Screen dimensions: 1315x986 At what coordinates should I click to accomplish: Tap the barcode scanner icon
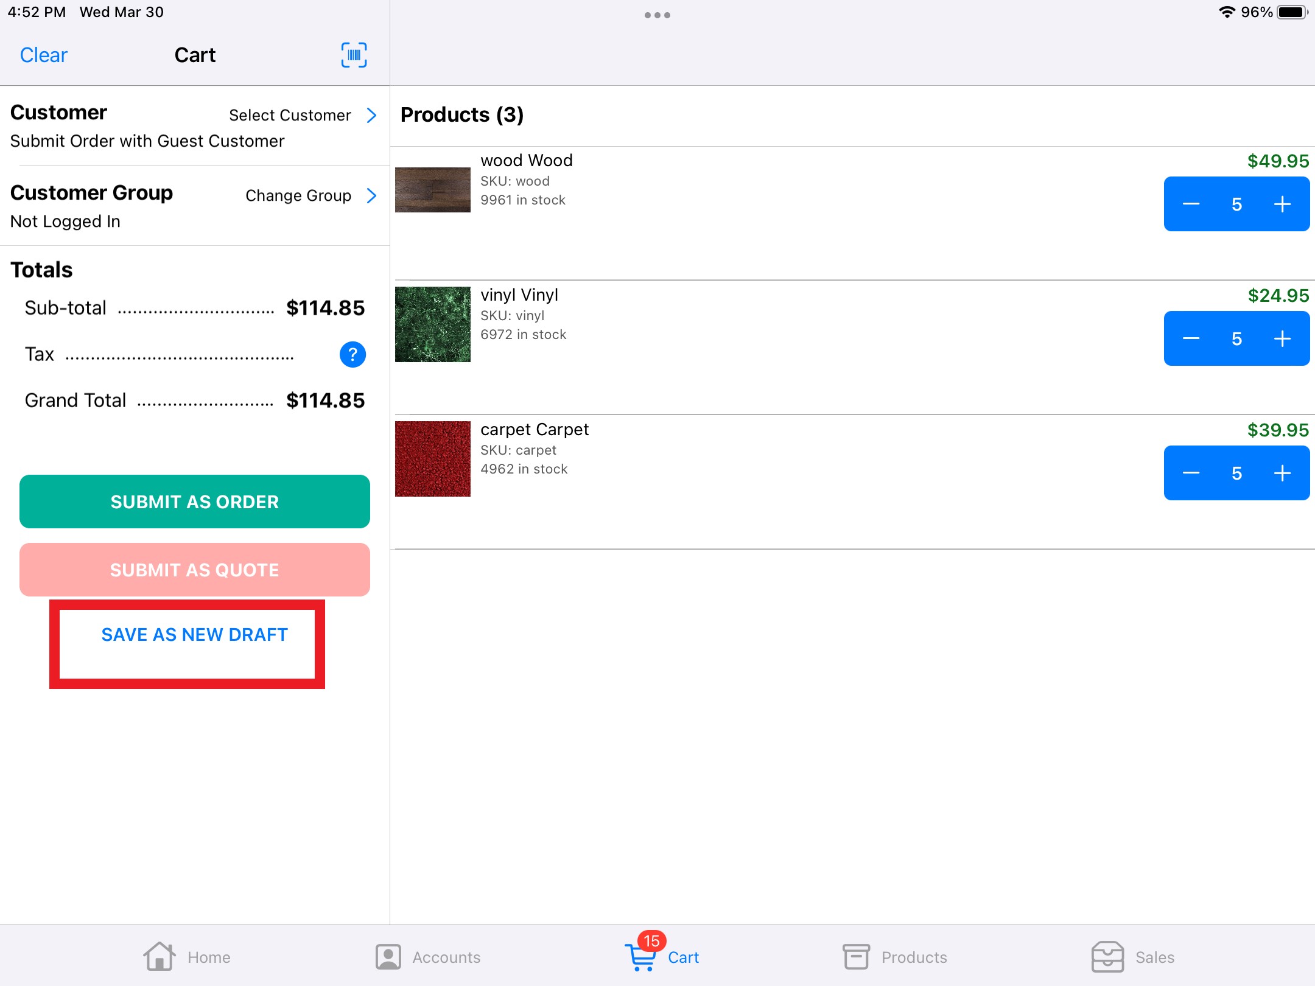tap(354, 55)
